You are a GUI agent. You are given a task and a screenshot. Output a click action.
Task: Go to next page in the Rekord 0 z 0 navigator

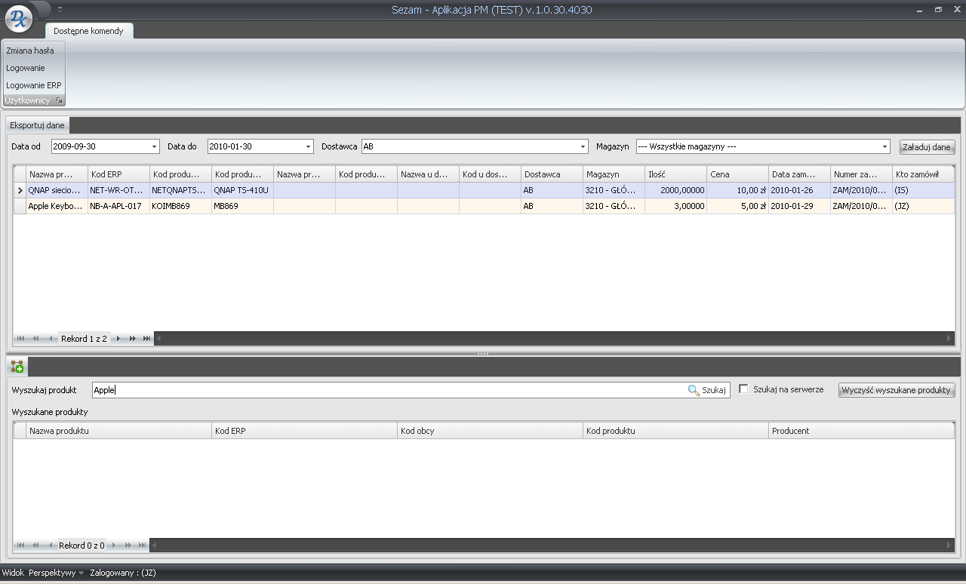128,545
